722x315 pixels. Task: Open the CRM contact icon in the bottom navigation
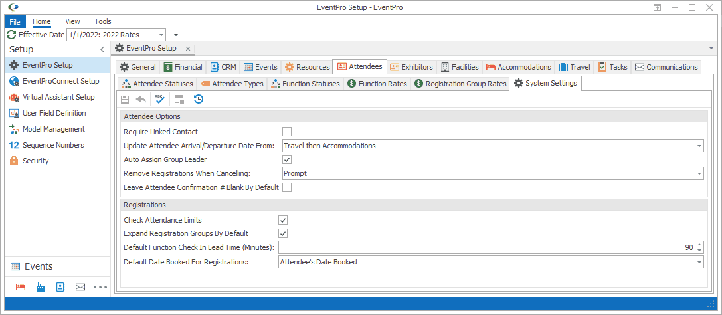[60, 287]
